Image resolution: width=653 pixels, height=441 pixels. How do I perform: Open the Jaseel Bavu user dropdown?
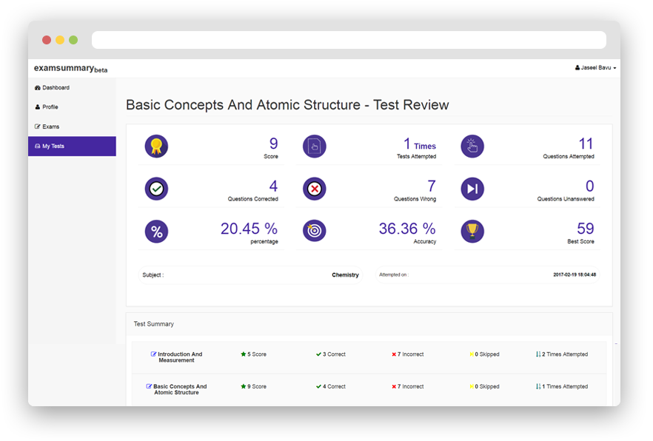point(595,67)
